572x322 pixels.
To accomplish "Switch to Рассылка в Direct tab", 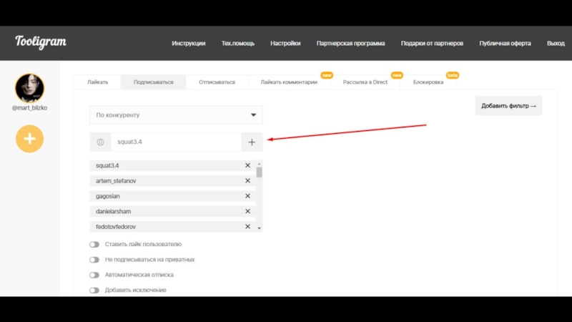I will pos(365,82).
